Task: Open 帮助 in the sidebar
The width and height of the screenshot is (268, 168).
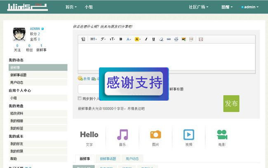Action: point(38,159)
